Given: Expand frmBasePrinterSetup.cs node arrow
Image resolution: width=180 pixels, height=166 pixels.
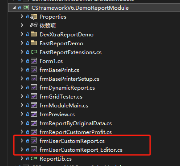Looking at the screenshot, I should tap(22, 79).
